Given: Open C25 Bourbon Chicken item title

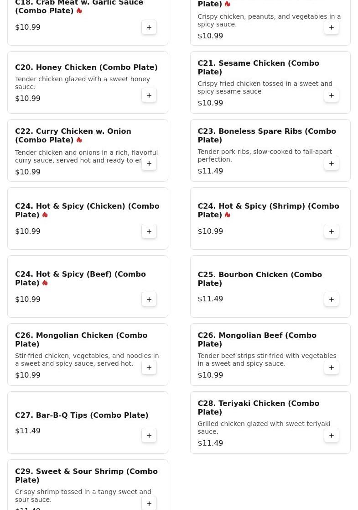Looking at the screenshot, I should pos(260,279).
